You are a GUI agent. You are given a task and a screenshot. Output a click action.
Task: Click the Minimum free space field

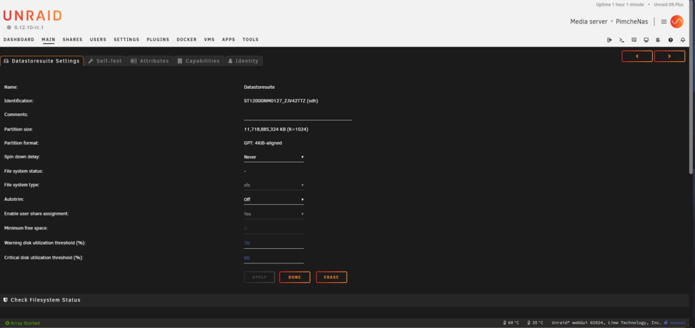(x=273, y=229)
